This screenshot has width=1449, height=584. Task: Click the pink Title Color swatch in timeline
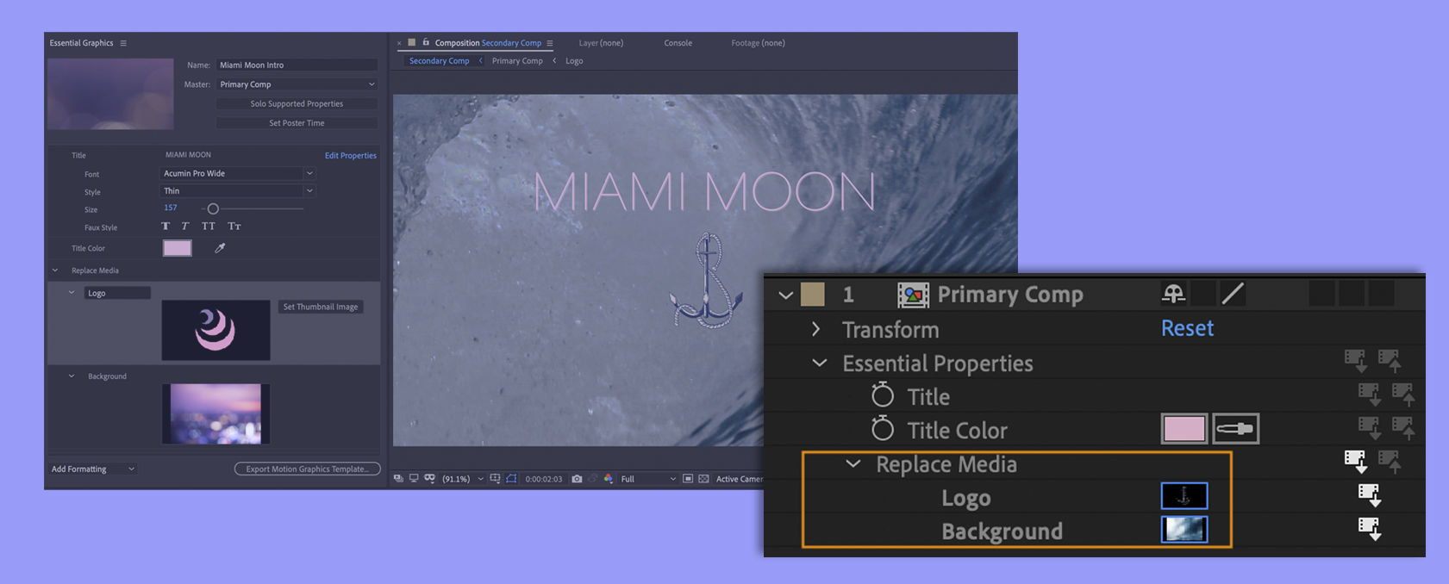1184,429
